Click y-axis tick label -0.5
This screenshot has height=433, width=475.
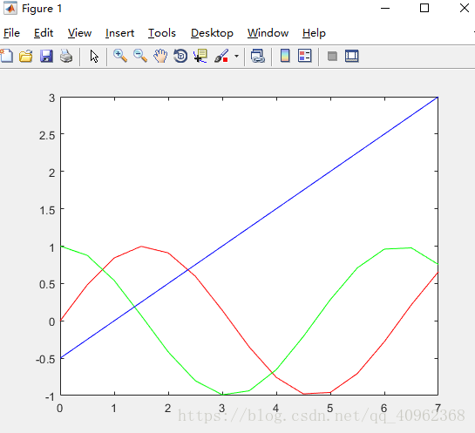coord(45,360)
